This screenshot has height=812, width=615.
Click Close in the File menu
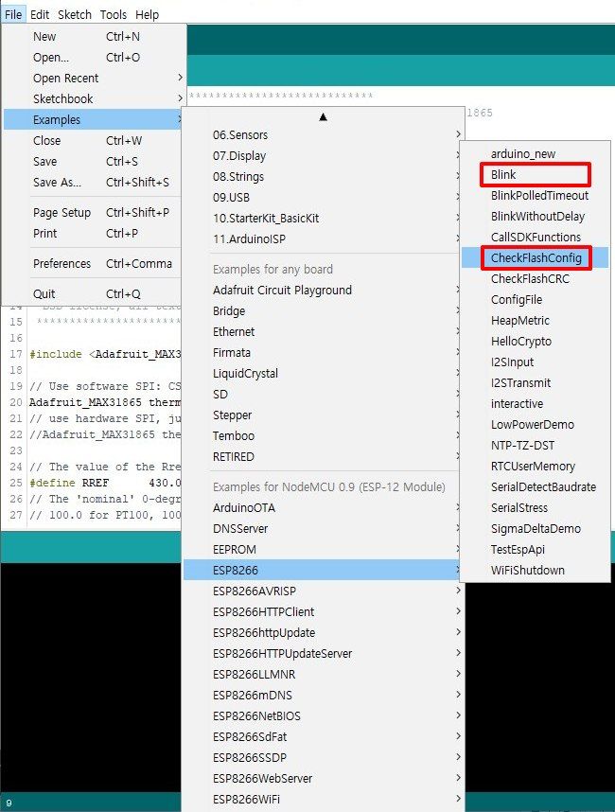pyautogui.click(x=94, y=140)
